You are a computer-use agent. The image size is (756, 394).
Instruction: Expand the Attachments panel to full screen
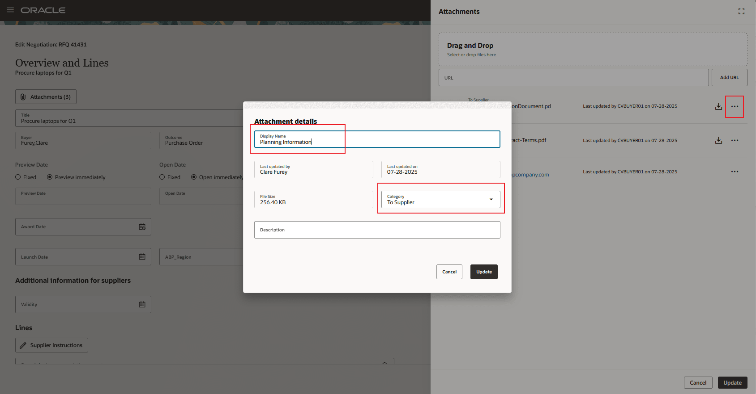pyautogui.click(x=741, y=12)
